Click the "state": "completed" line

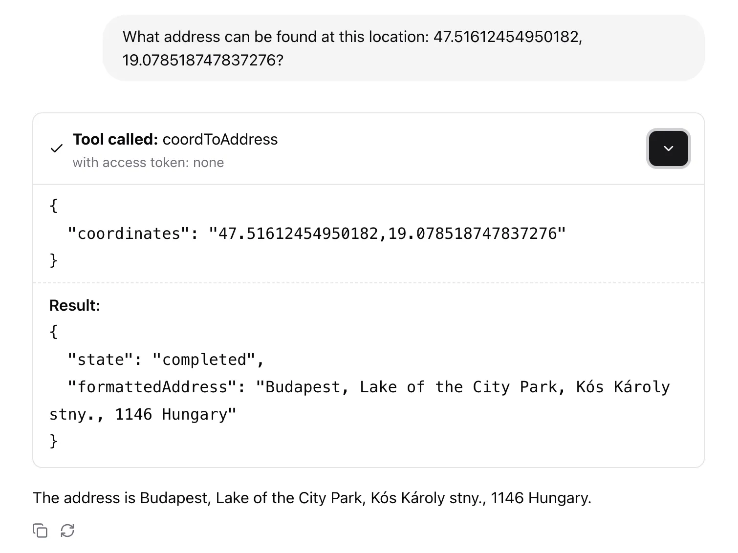click(x=166, y=360)
